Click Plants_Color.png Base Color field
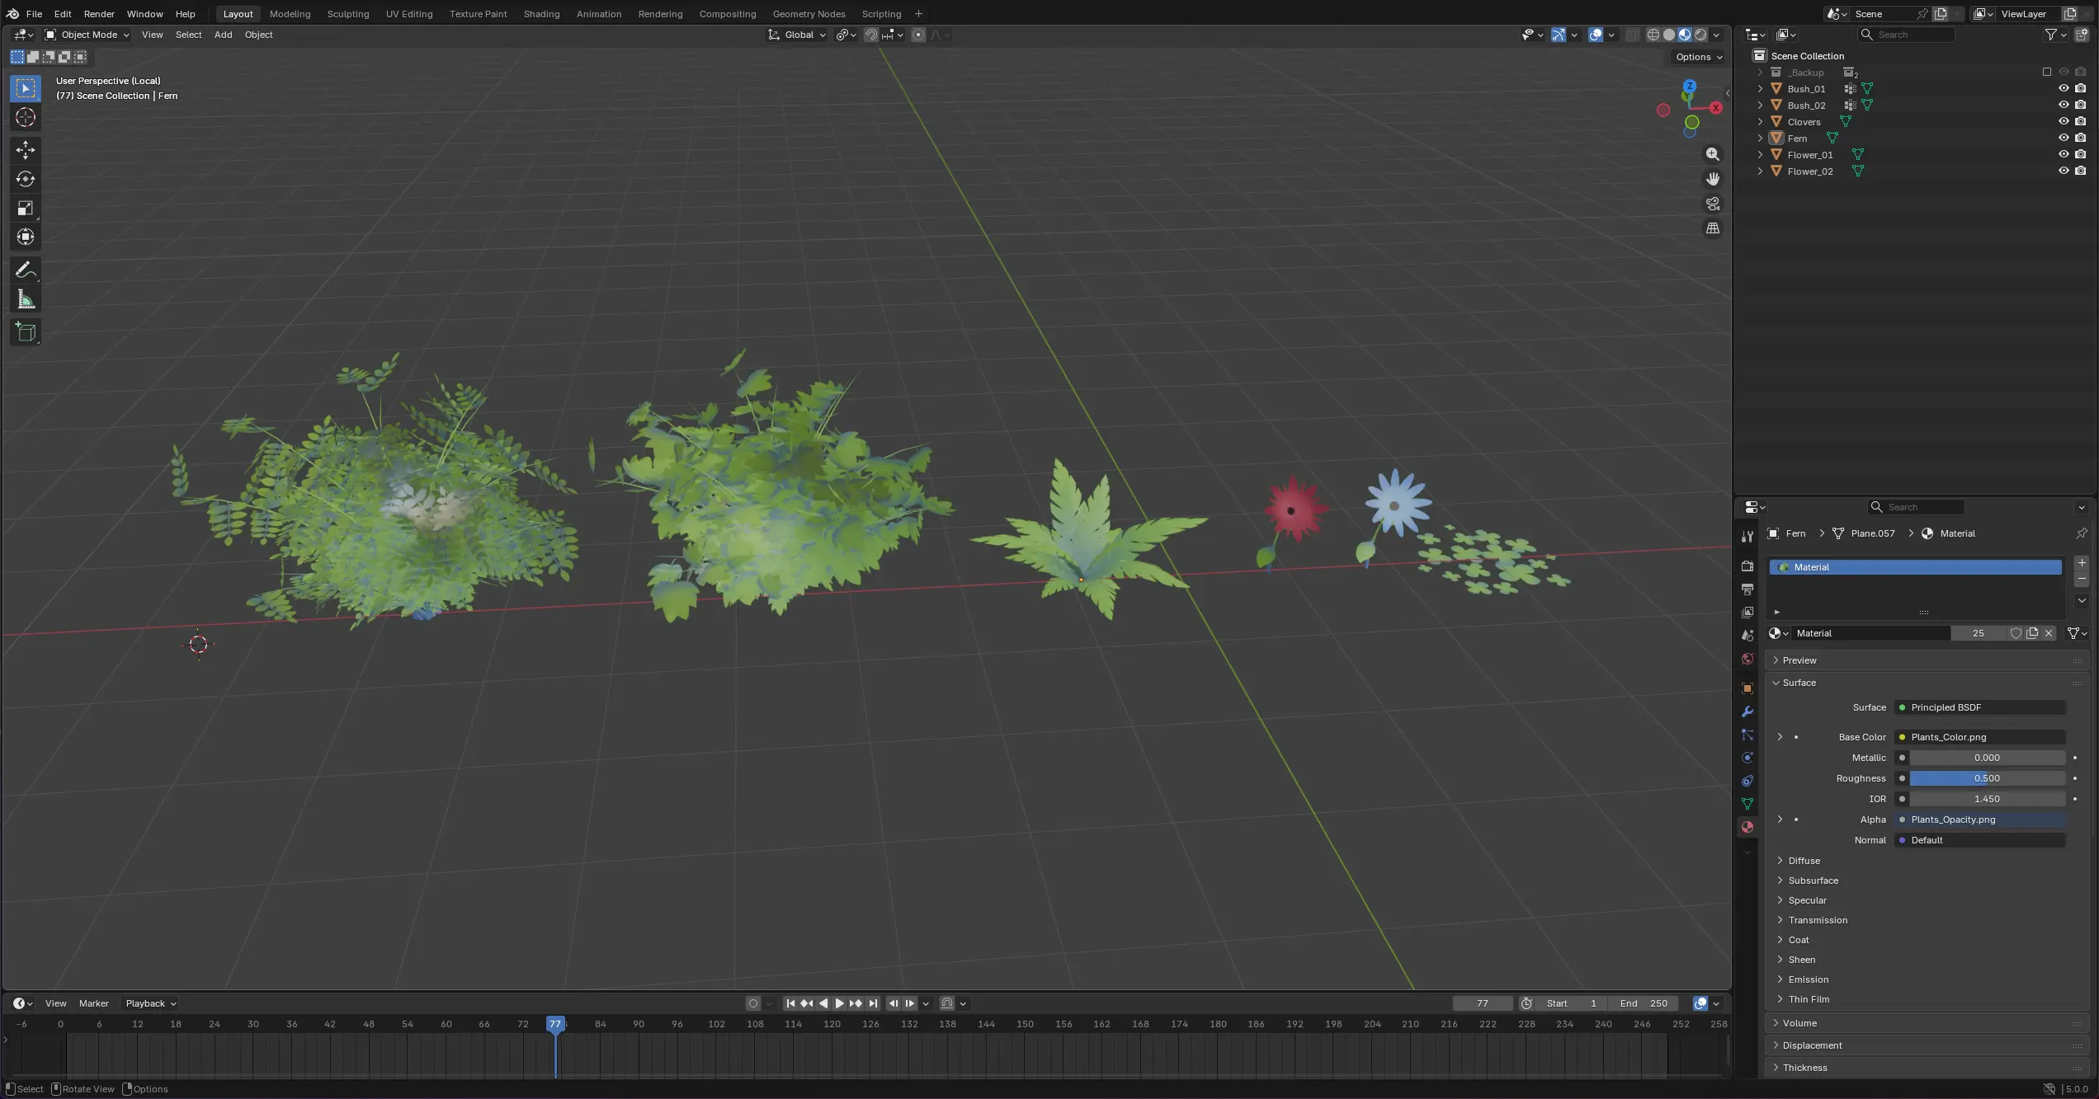Screen dimensions: 2099x1099 1980,737
